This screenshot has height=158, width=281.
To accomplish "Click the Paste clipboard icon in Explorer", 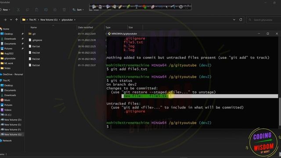I will (36, 10).
